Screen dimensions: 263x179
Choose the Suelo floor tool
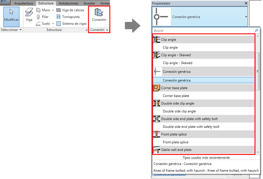point(43,24)
